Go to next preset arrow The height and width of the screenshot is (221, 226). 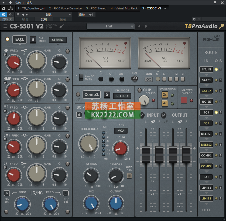(146, 26)
